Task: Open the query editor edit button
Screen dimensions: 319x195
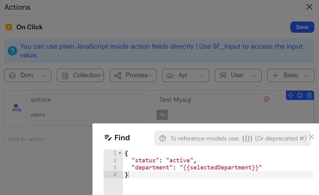Action: (x=162, y=115)
